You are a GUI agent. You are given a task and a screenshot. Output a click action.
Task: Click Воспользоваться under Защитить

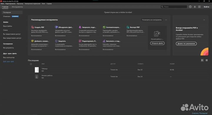[x=60, y=50]
